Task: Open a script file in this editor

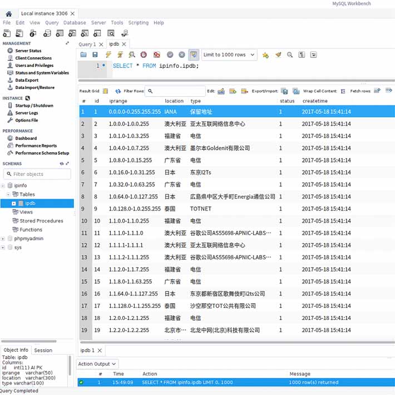Action: tap(83, 55)
